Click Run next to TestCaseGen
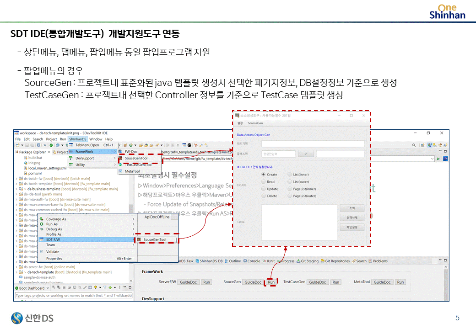Screen dimensions: 476x329 (x=336, y=282)
